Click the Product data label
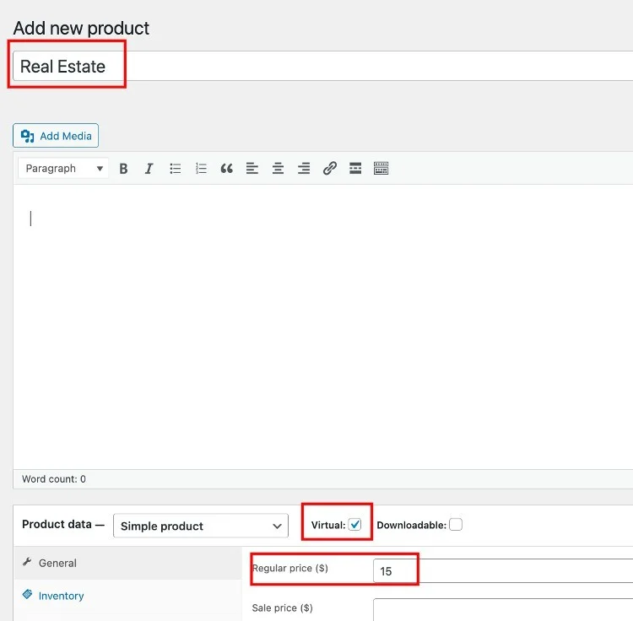This screenshot has width=633, height=621. point(63,524)
